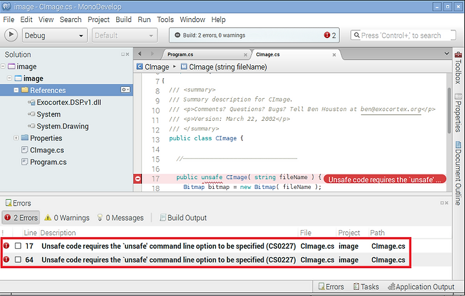465x296 pixels.
Task: Navigate back with the left arrow
Action: (x=139, y=54)
